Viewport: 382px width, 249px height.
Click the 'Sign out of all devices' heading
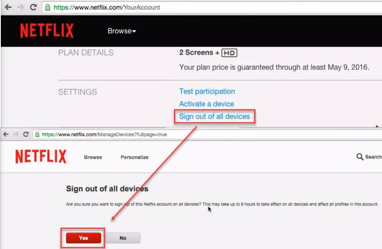tap(107, 189)
